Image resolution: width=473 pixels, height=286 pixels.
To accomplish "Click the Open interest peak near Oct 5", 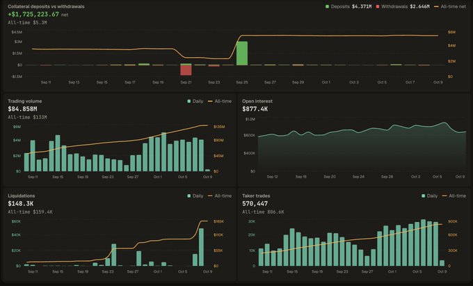I will (x=444, y=122).
